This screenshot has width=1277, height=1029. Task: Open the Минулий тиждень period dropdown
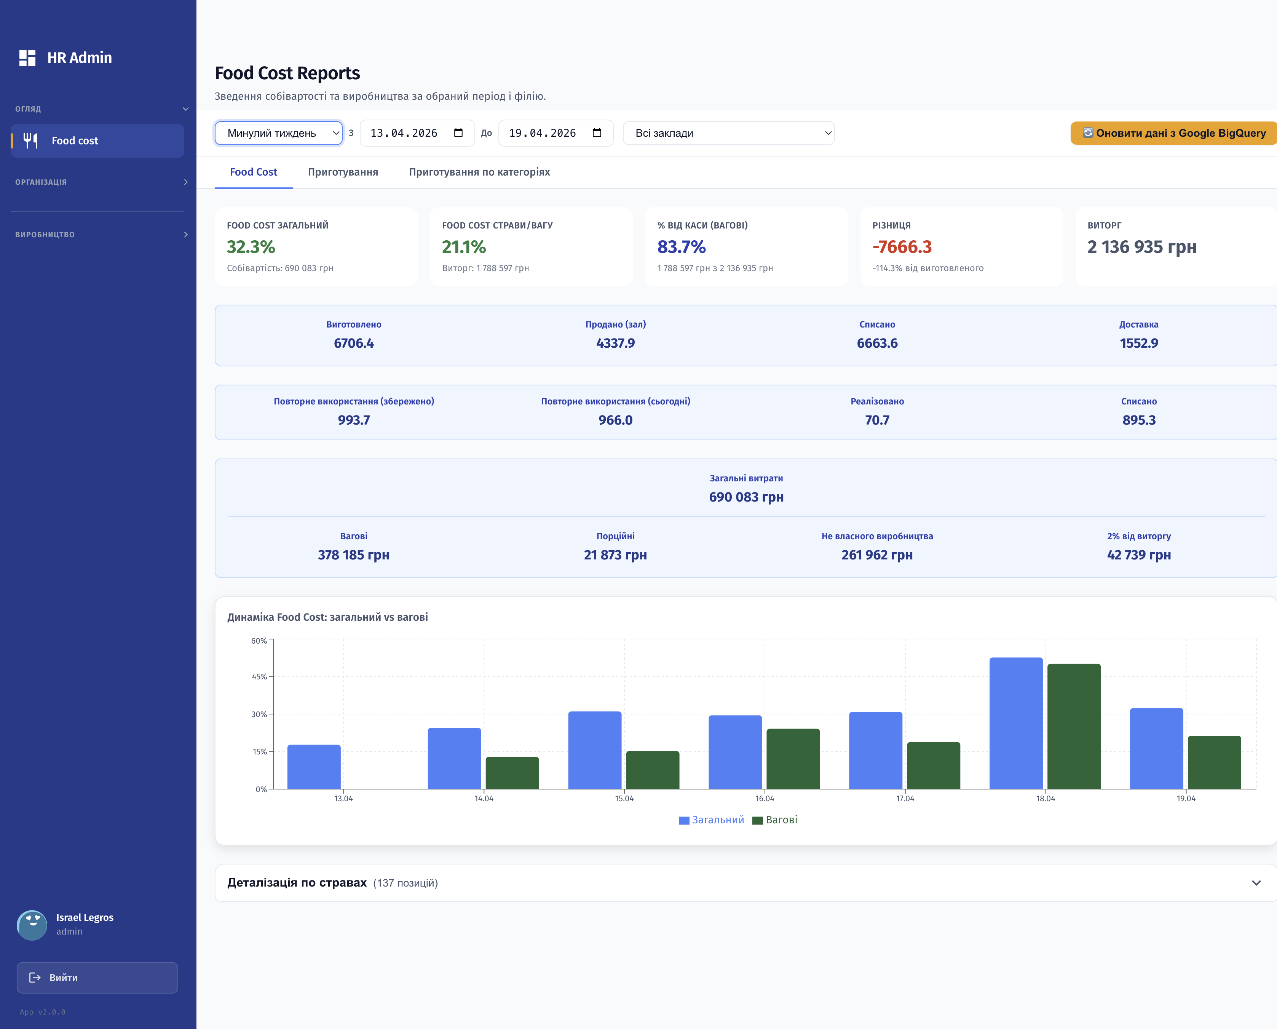point(278,133)
